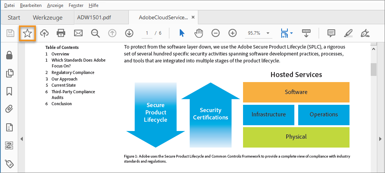Screen dimensions: 385x173
Task: Open the Bearbeiten menu
Action: coord(31,5)
